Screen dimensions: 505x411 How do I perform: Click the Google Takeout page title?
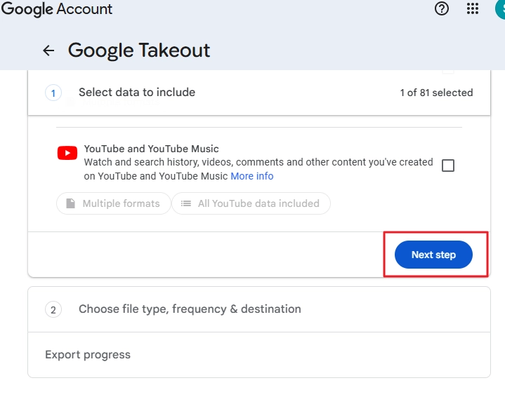tap(139, 50)
